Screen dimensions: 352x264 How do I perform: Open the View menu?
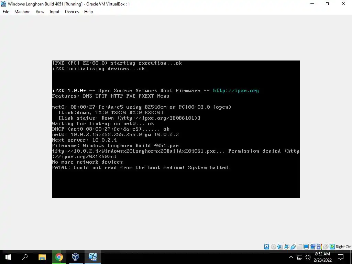click(x=40, y=12)
